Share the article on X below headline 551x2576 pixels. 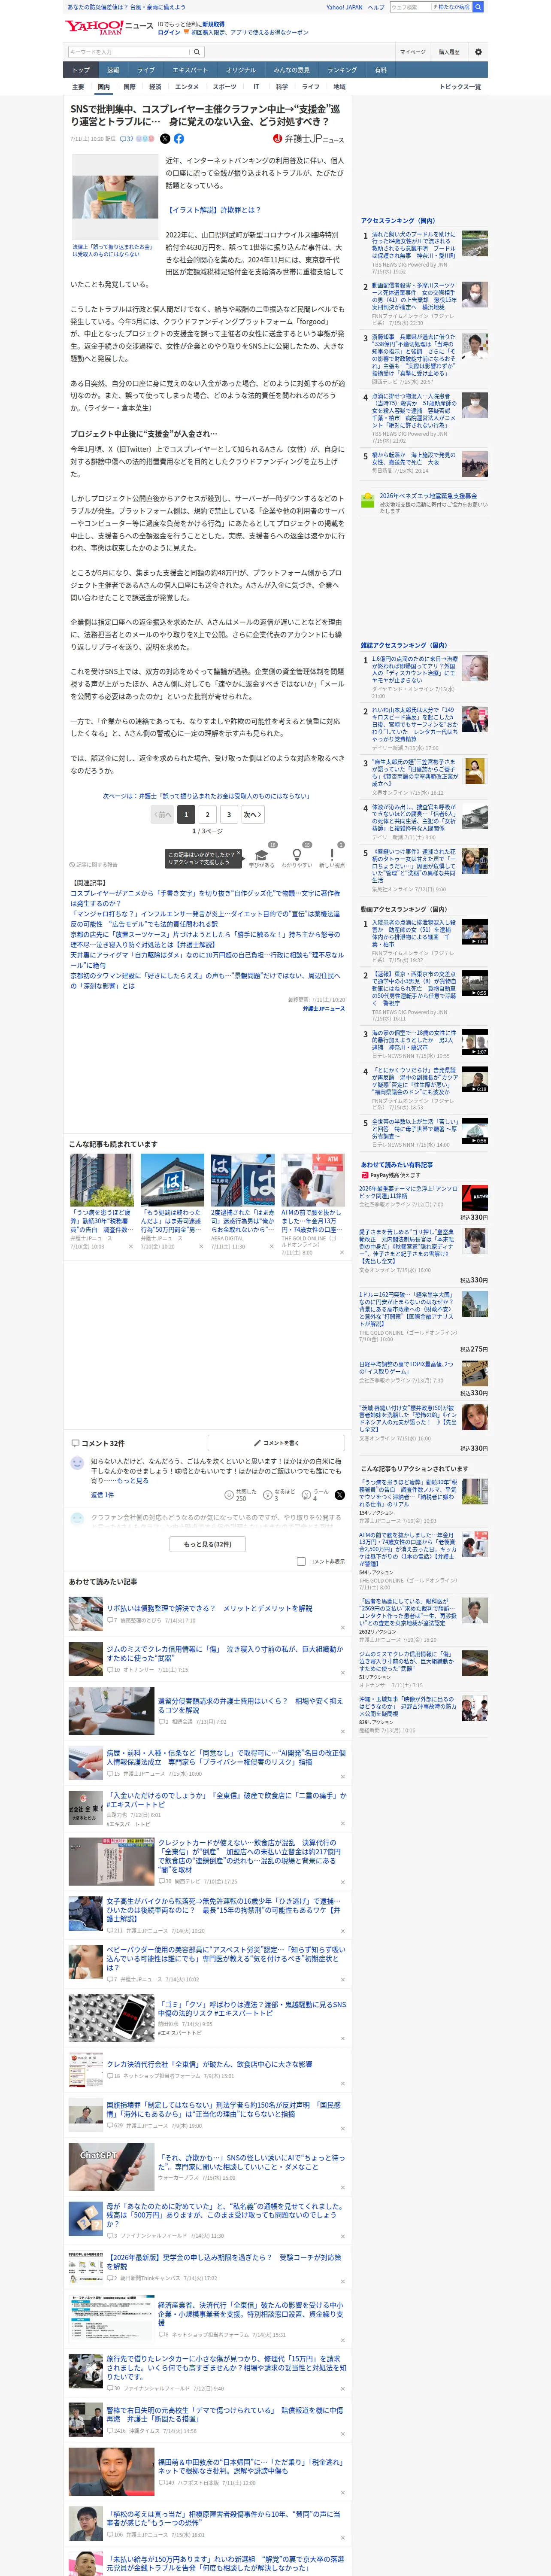point(165,139)
